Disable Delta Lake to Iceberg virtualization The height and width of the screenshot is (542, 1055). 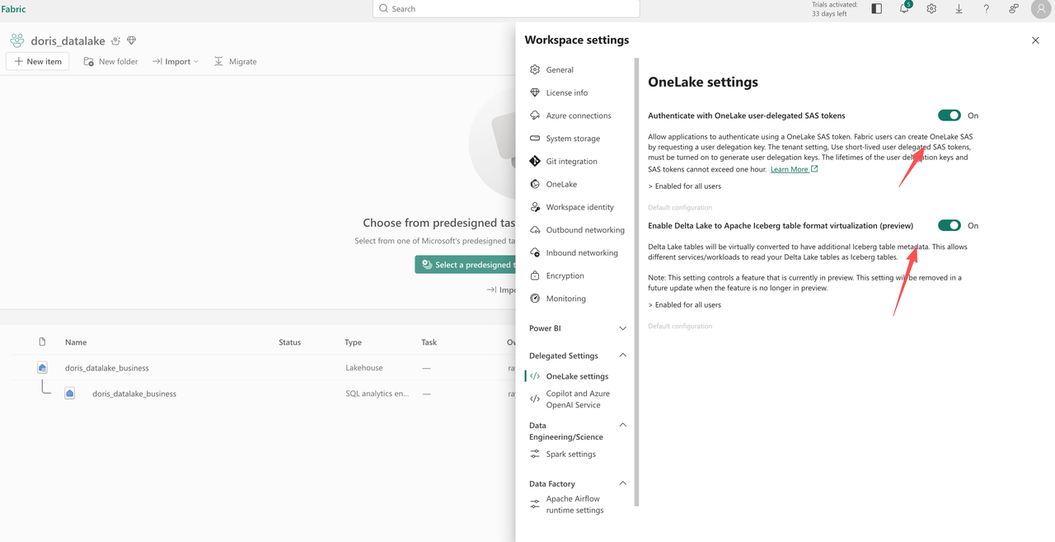(x=949, y=225)
